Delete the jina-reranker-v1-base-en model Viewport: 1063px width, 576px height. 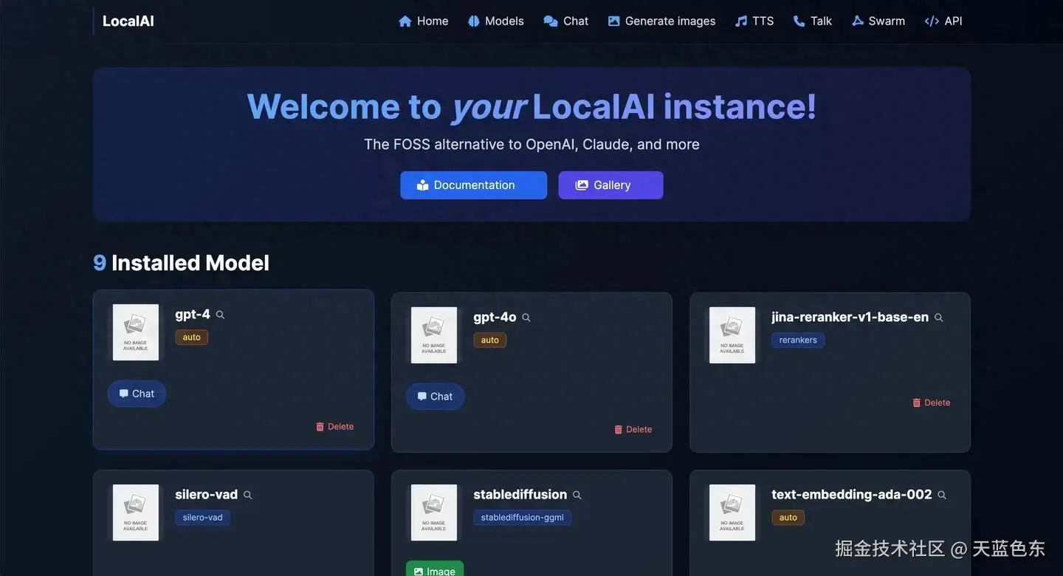932,403
